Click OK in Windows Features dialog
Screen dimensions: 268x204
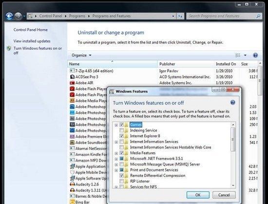198,195
